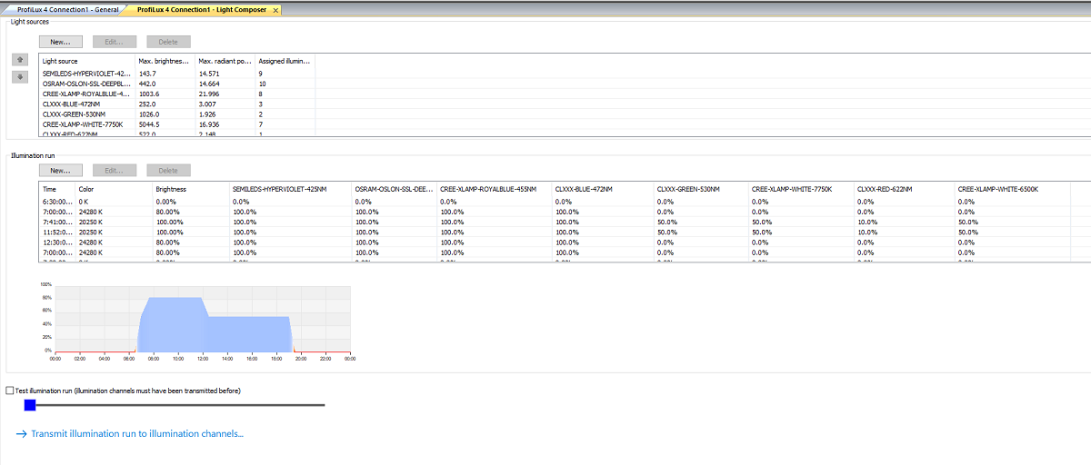1091x465 pixels.
Task: Click brightness value 5044.5 in light sources
Action: (x=150, y=124)
